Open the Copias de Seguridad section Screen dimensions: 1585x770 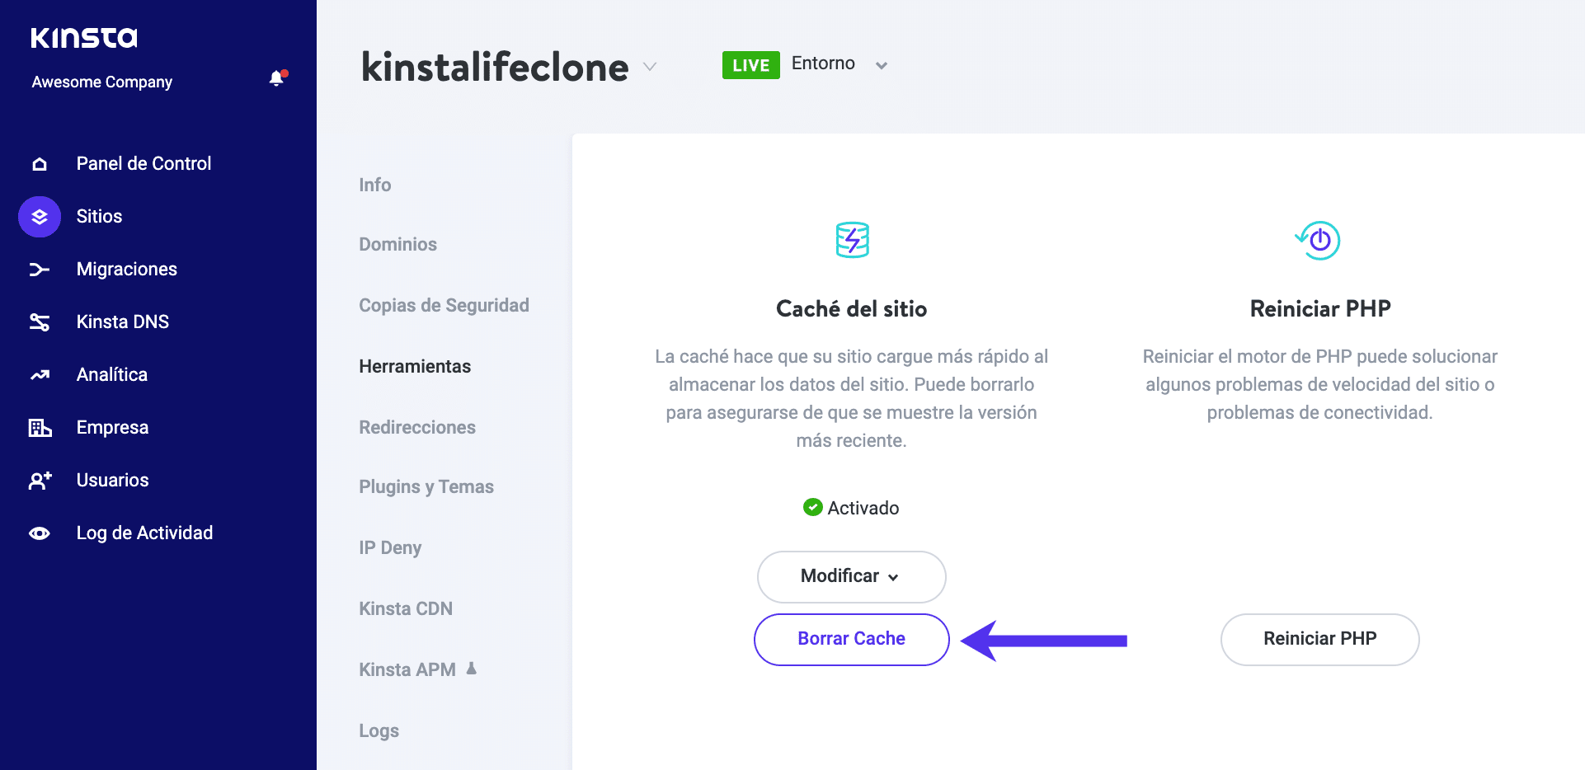[x=444, y=305]
